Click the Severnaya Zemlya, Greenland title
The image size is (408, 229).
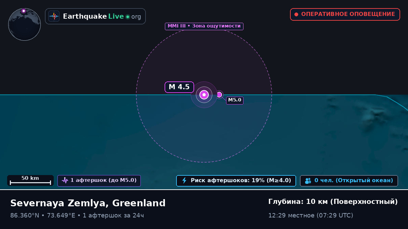pos(88,203)
